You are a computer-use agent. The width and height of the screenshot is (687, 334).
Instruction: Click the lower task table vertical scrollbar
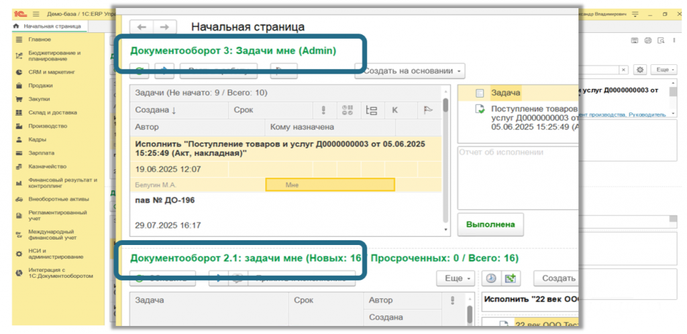pos(470,315)
